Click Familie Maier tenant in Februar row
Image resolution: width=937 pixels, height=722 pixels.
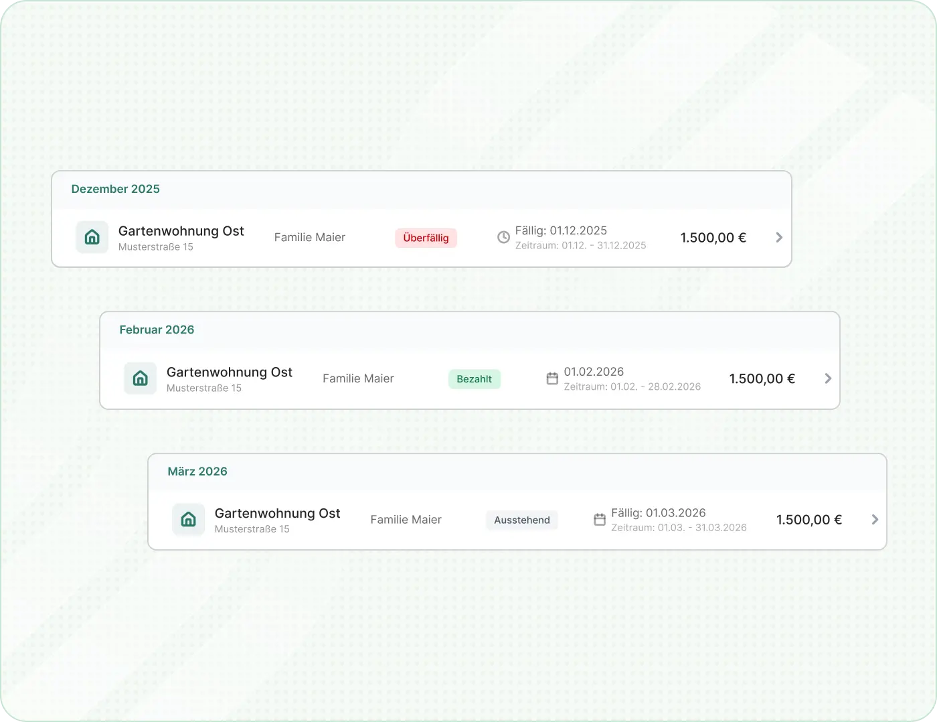coord(358,378)
